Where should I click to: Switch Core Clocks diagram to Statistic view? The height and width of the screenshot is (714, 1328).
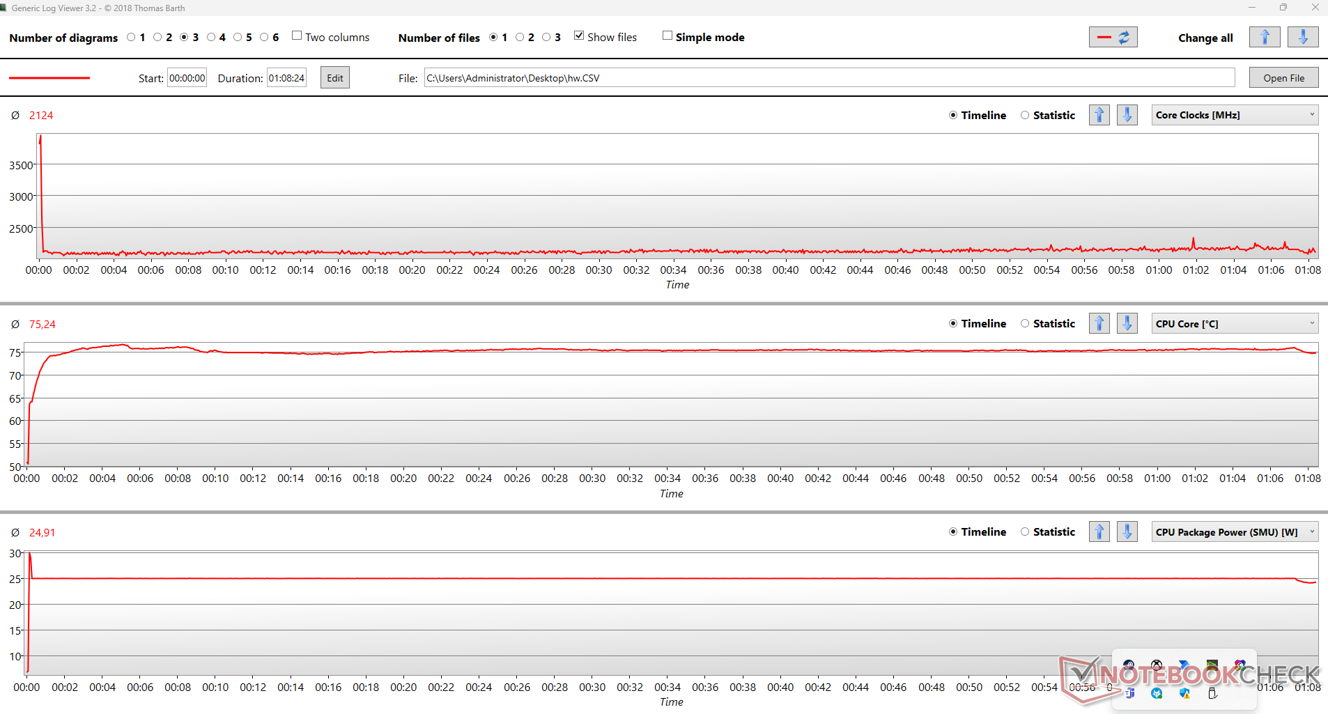pos(1025,116)
